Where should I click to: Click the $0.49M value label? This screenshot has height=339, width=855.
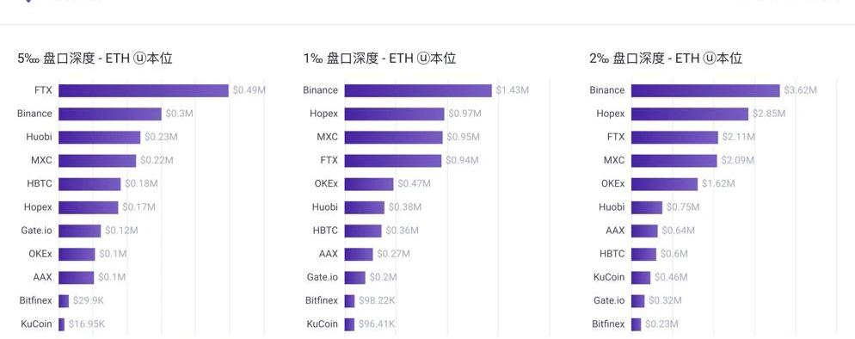coord(249,90)
